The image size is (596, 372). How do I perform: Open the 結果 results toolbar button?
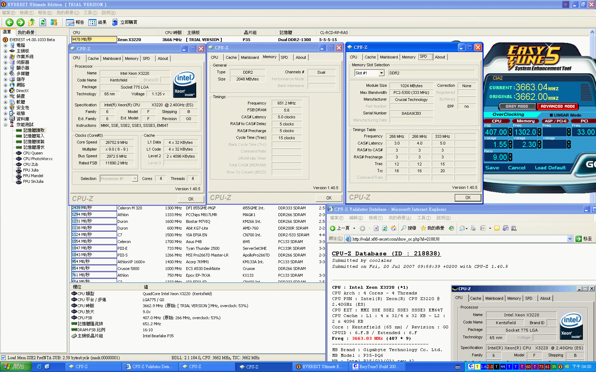point(98,22)
